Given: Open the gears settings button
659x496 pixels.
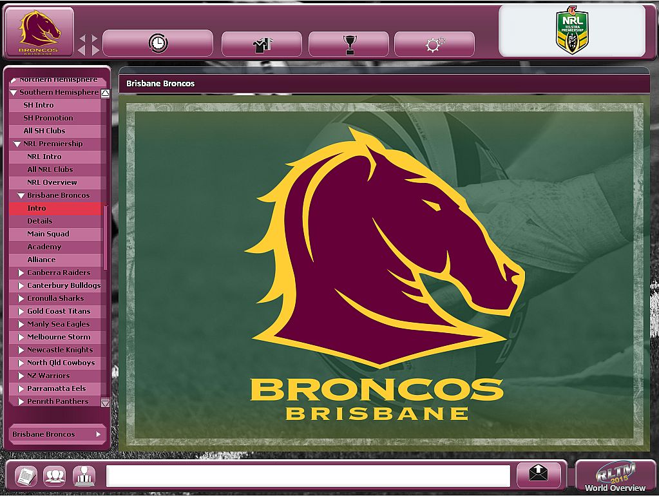Looking at the screenshot, I should 435,44.
